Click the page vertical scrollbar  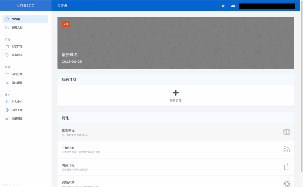coord(302,87)
